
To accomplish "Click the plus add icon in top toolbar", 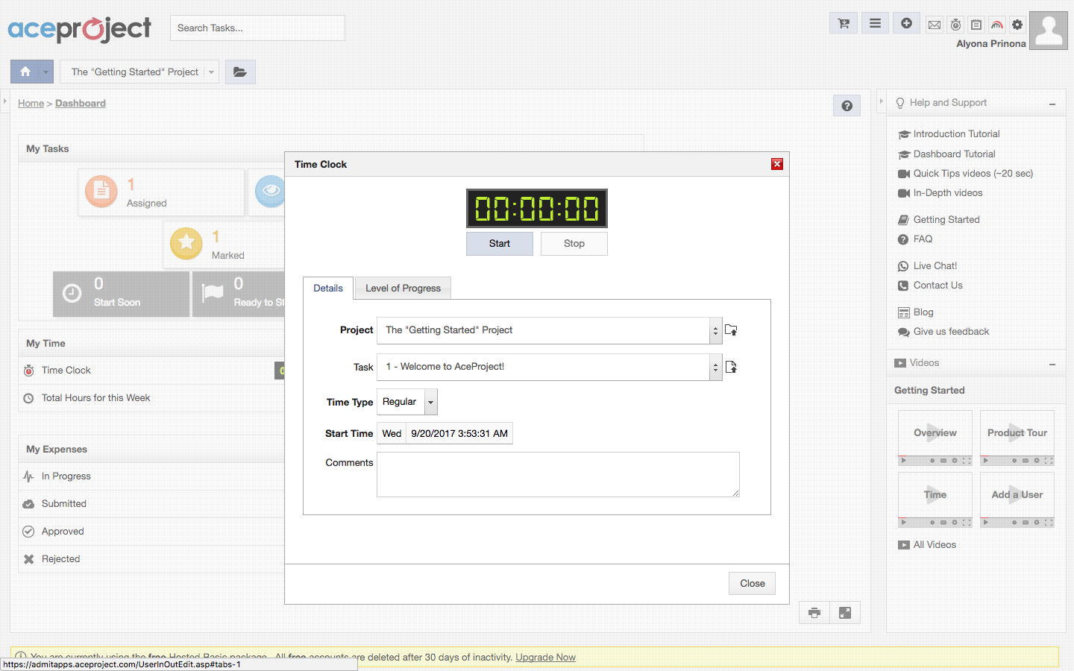I will coord(906,23).
